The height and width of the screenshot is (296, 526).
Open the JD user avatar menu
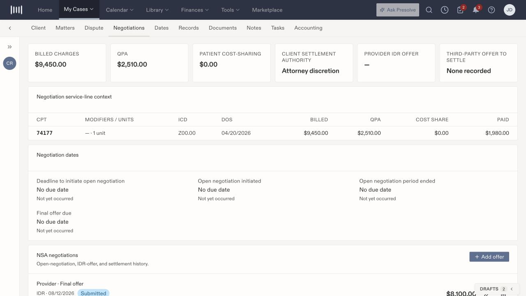click(510, 10)
